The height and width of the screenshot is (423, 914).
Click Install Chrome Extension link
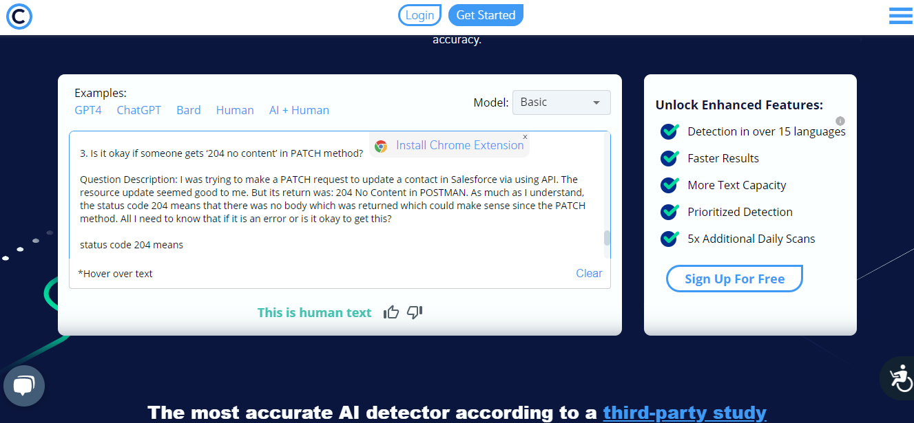click(x=460, y=145)
